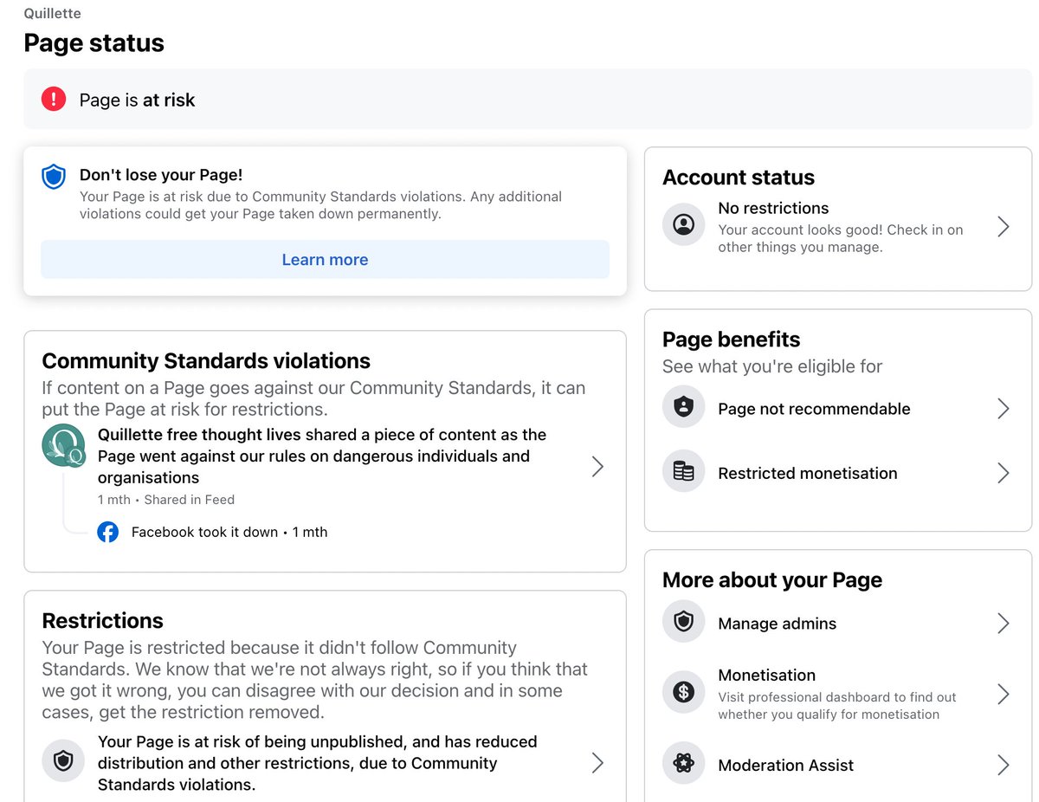The width and height of the screenshot is (1039, 802).
Task: Click the shield icon for Manage admins
Action: tap(684, 622)
